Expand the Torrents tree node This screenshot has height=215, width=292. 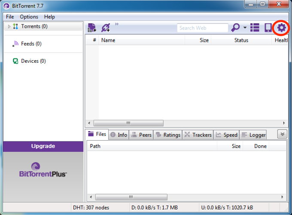coord(9,27)
